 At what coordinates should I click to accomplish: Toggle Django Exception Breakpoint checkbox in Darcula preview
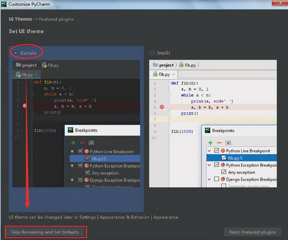[80, 180]
